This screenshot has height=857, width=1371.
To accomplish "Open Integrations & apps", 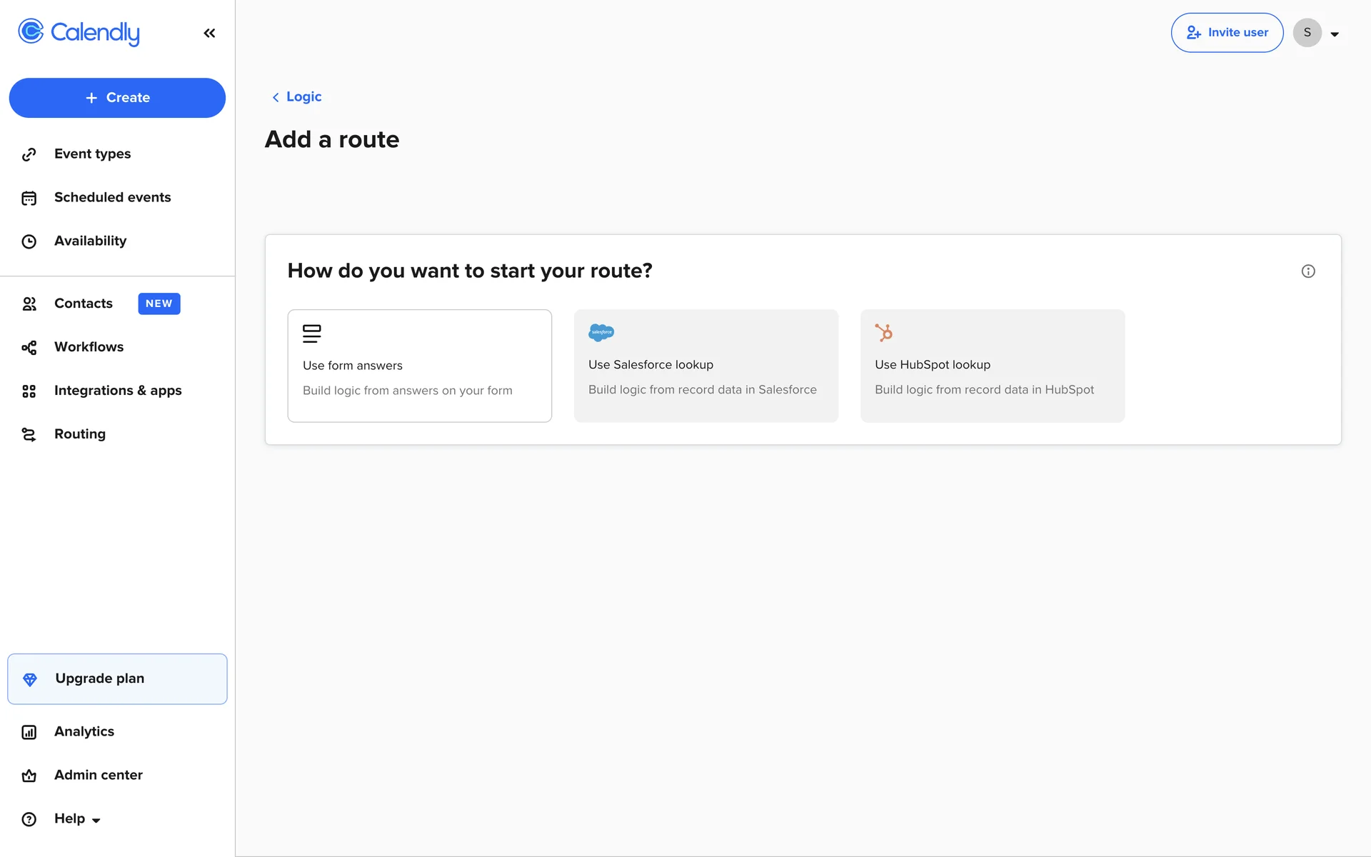I will (118, 391).
